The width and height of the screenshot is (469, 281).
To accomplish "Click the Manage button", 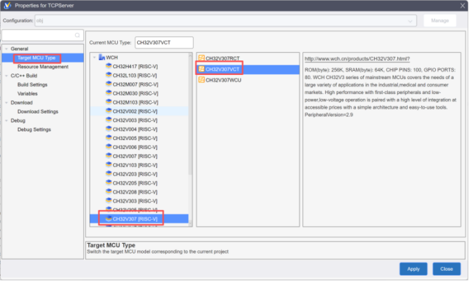I will click(x=440, y=21).
